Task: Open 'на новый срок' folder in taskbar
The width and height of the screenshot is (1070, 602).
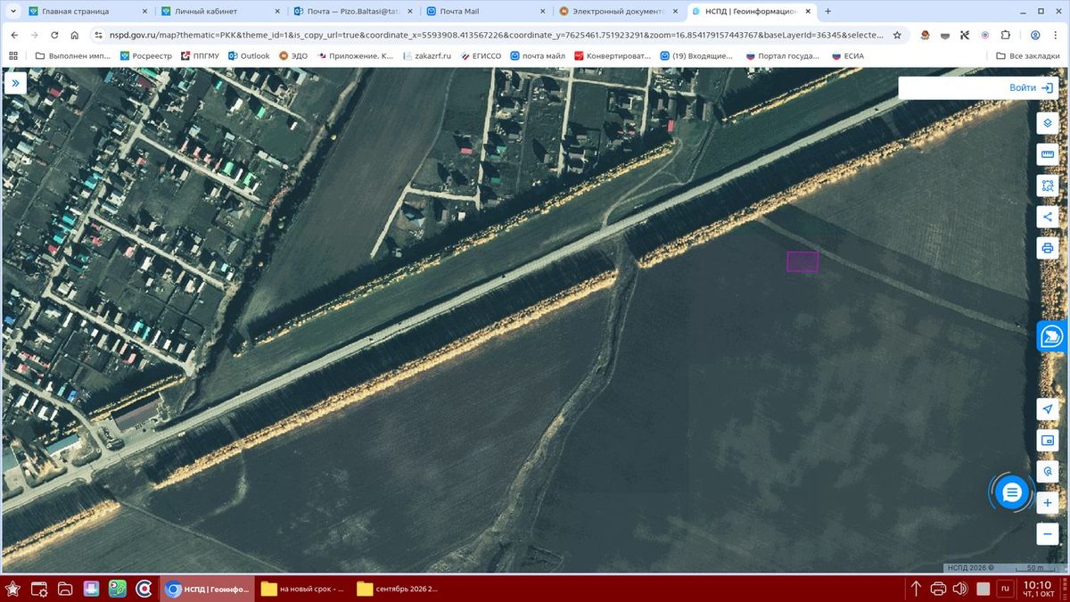Action: (x=303, y=589)
